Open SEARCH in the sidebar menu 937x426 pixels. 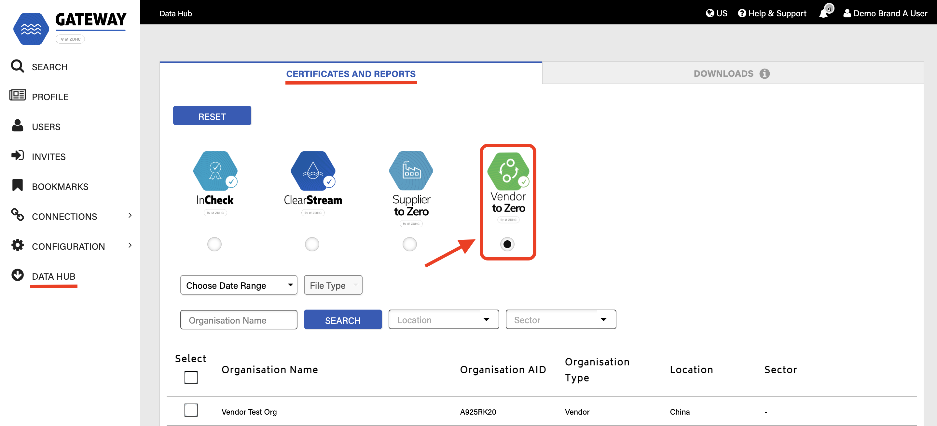[x=49, y=67]
